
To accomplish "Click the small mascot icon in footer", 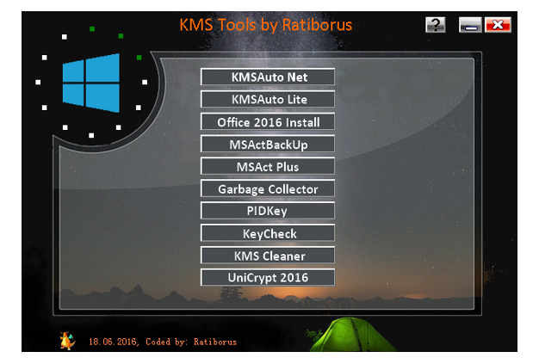I will [67, 341].
